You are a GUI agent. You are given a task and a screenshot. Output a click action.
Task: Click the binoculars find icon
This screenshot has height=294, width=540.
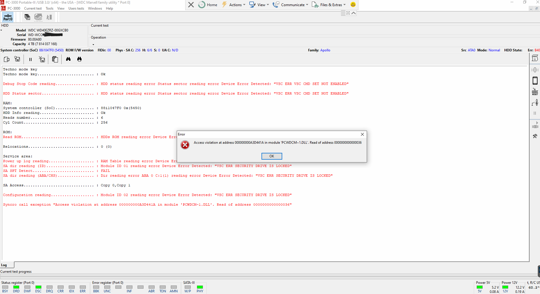pos(68,59)
